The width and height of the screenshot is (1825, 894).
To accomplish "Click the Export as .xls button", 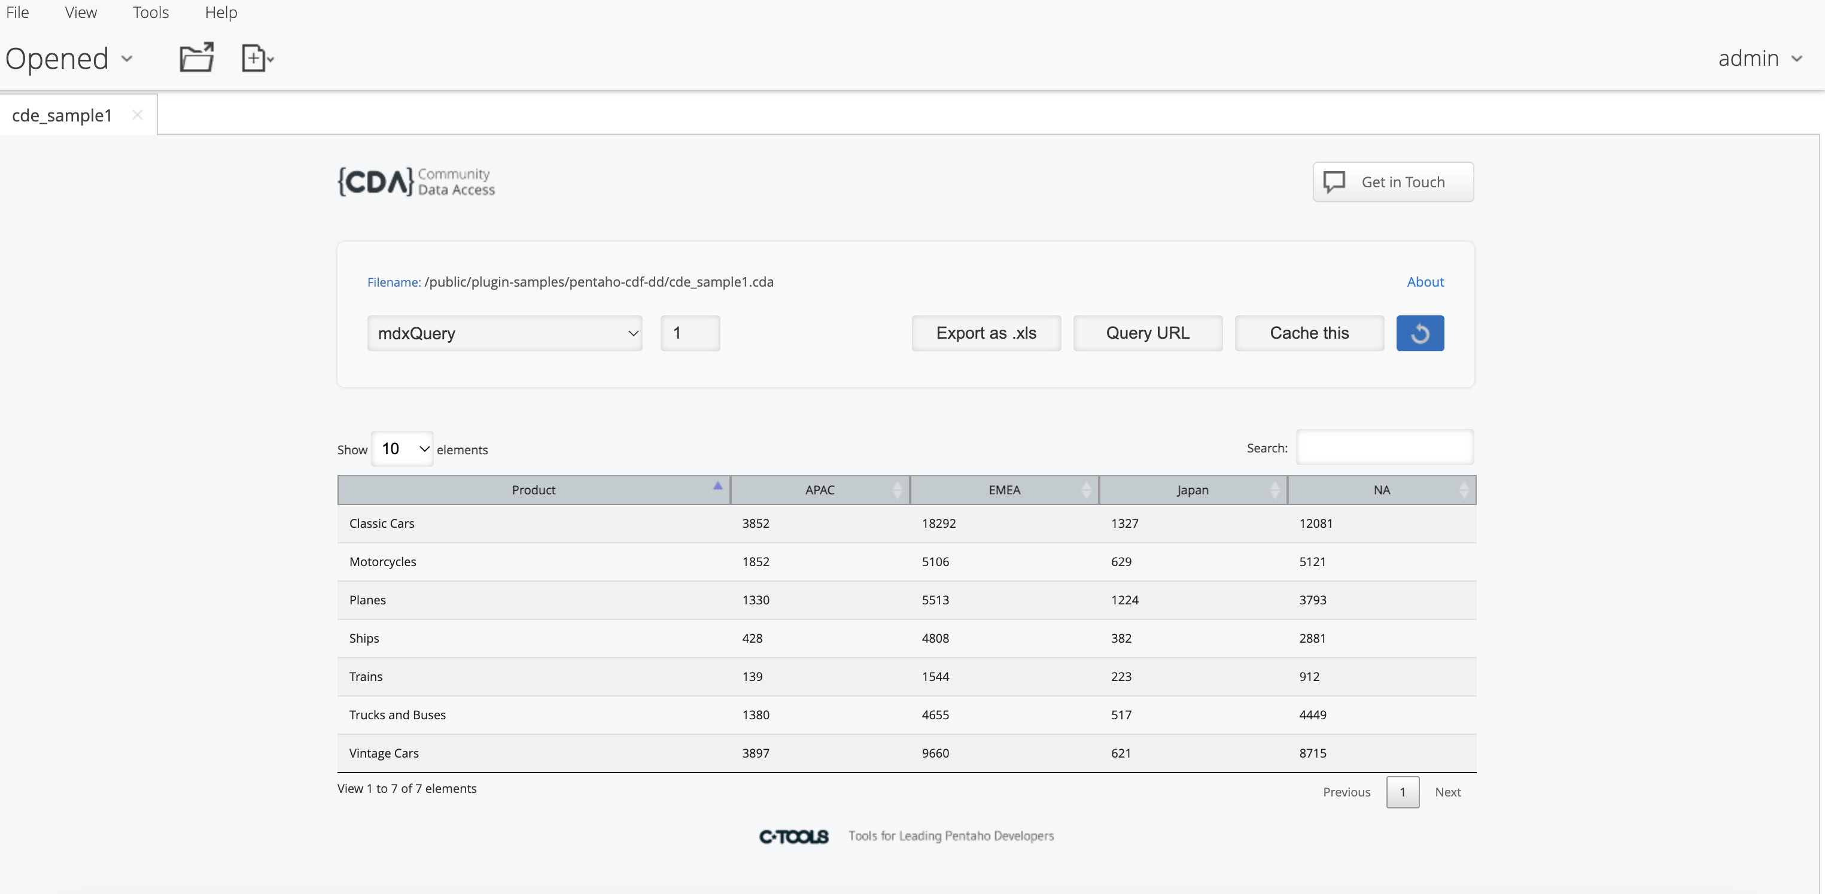I will coord(985,333).
